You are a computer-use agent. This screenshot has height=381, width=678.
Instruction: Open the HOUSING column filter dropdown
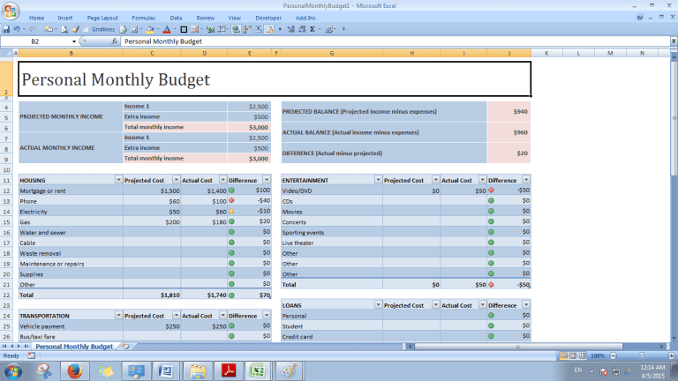coord(118,180)
